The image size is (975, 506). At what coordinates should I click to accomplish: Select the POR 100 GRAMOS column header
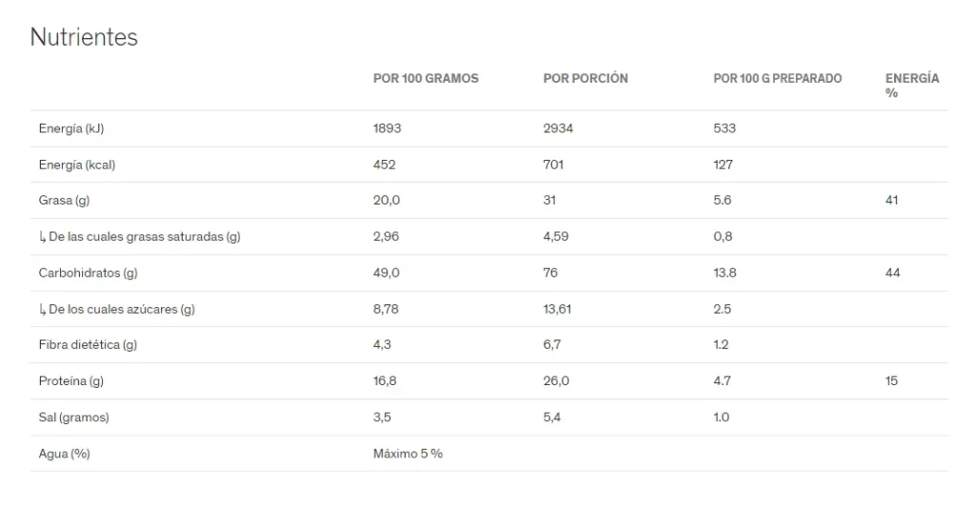[x=426, y=78]
